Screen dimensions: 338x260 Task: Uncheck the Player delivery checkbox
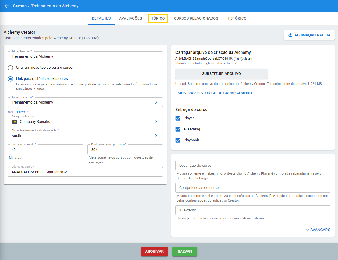(x=178, y=118)
